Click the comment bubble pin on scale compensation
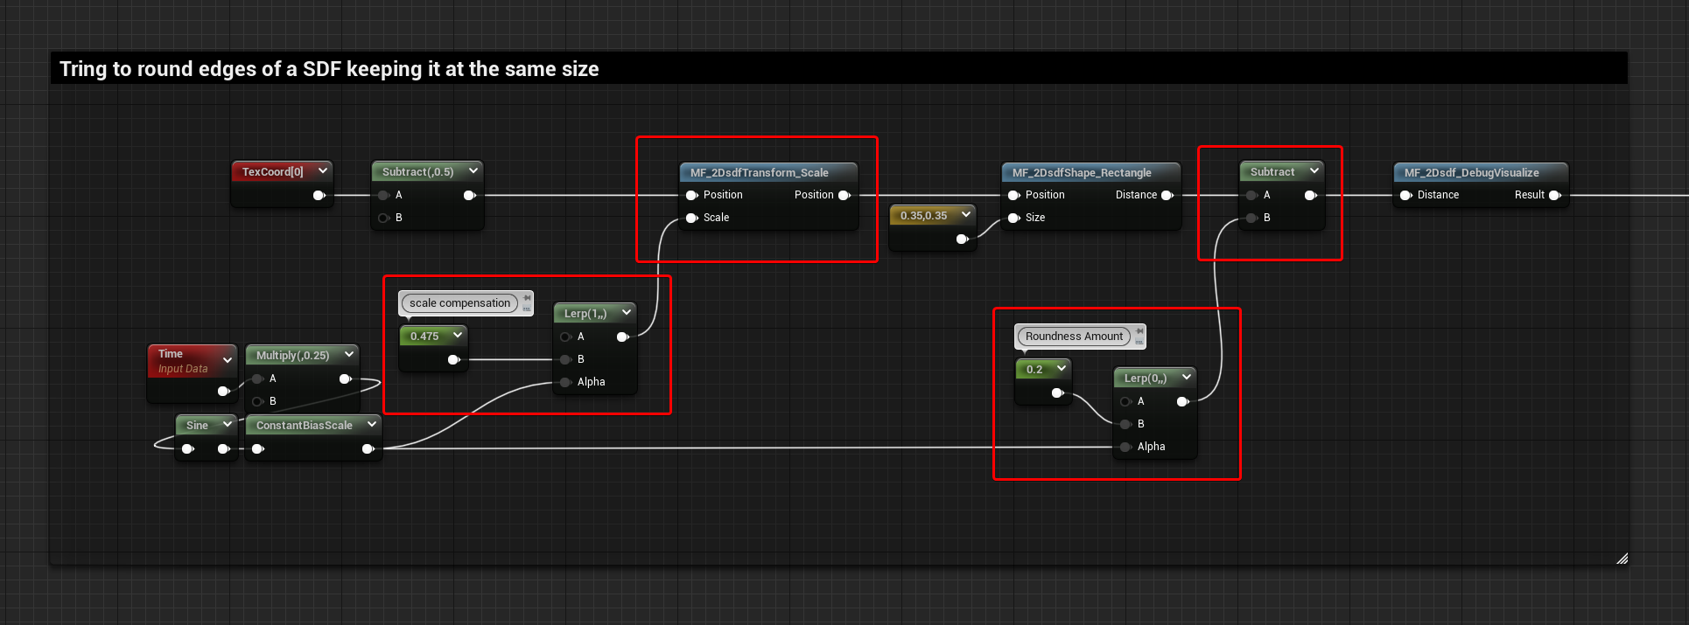Screen dimensions: 1689x625 [527, 302]
